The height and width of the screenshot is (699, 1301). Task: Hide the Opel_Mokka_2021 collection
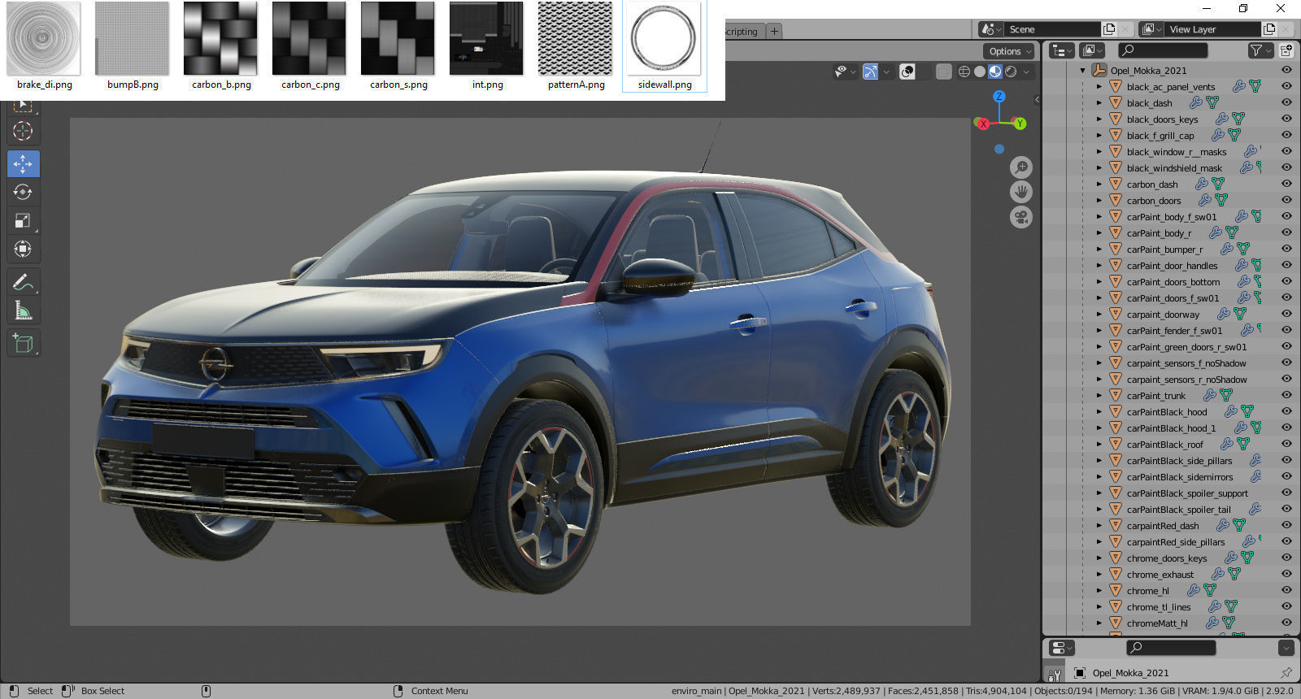pos(1286,70)
